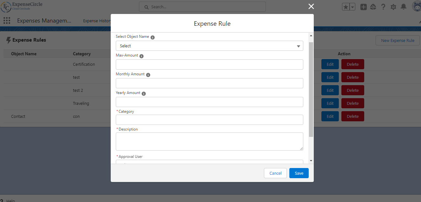Open the Trailhead guidance icon

373,7
